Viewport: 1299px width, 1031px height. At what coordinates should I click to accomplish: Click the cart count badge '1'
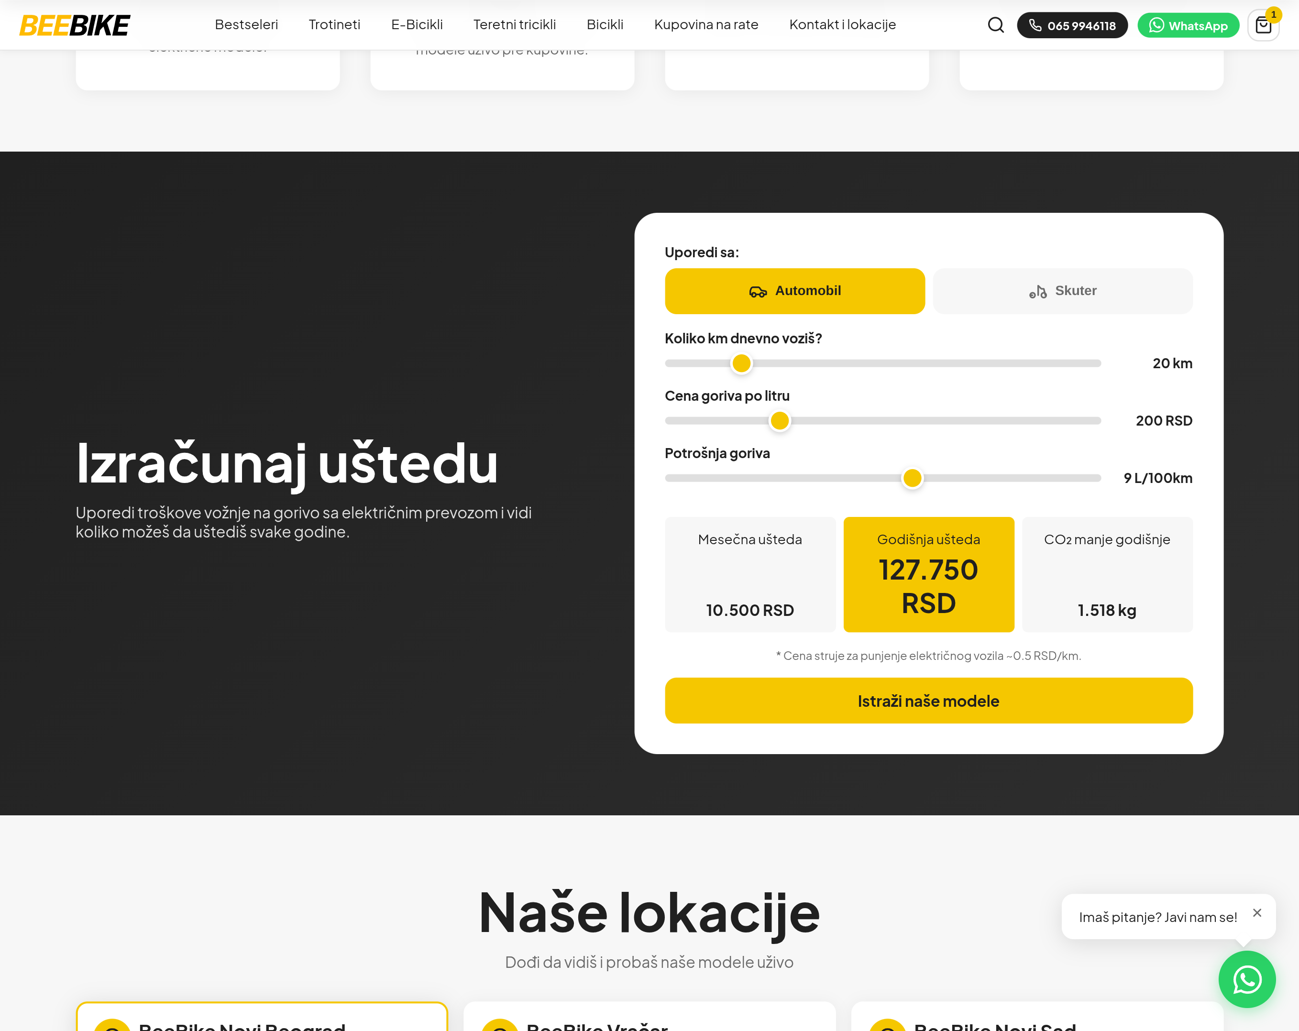click(x=1273, y=14)
